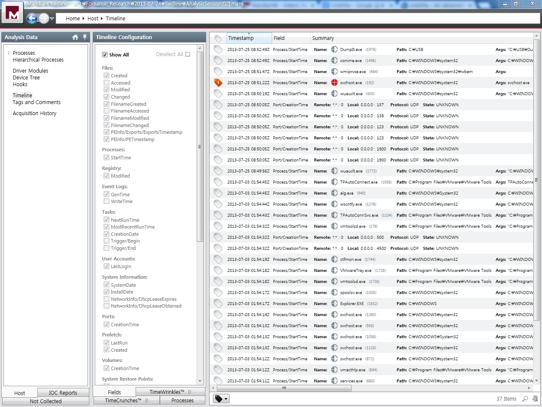Click tag icon on alg.exe row
Screen dimensions: 542x407
click(x=218, y=193)
